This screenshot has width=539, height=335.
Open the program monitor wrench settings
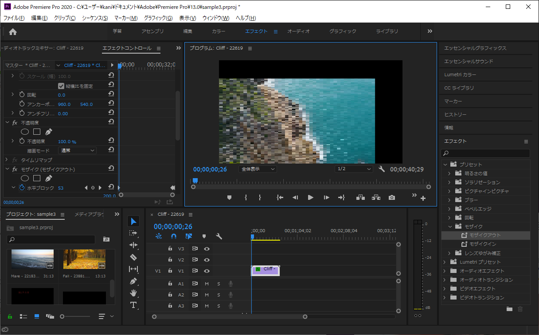coord(382,169)
